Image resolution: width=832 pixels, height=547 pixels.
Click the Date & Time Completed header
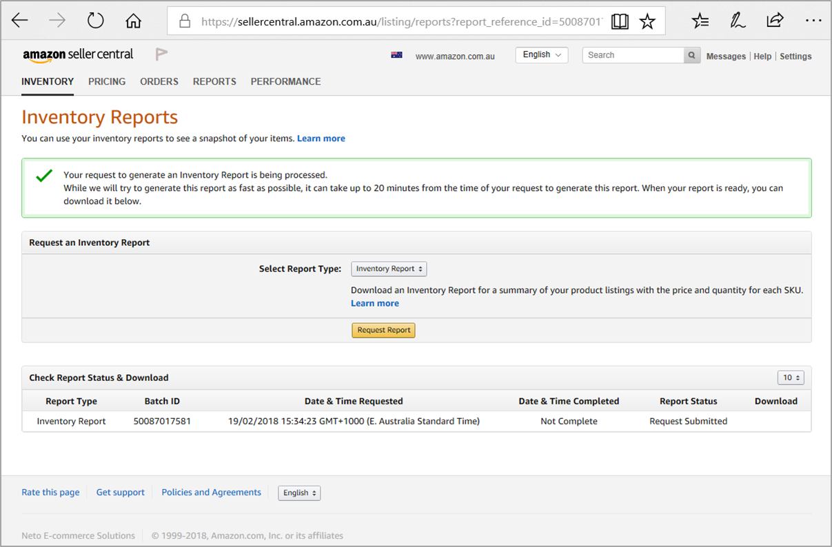pyautogui.click(x=569, y=401)
